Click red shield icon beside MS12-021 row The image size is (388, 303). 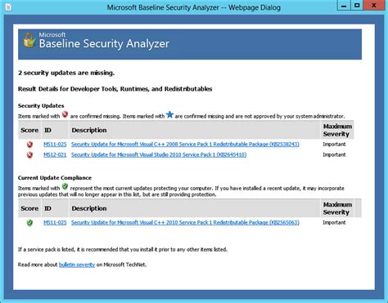point(29,155)
